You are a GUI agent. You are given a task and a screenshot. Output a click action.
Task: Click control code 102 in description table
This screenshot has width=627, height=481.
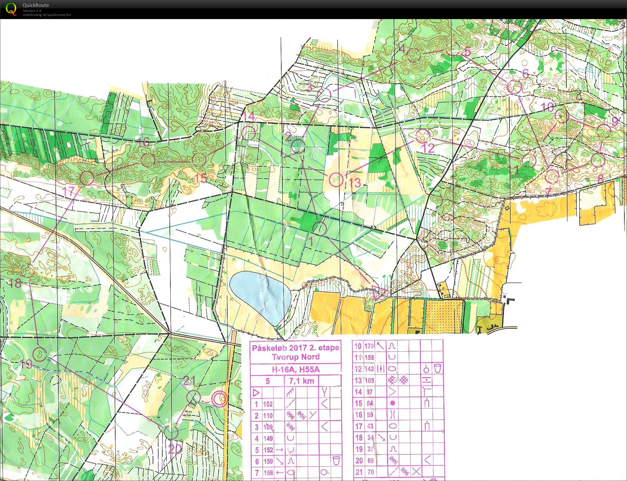tap(268, 404)
